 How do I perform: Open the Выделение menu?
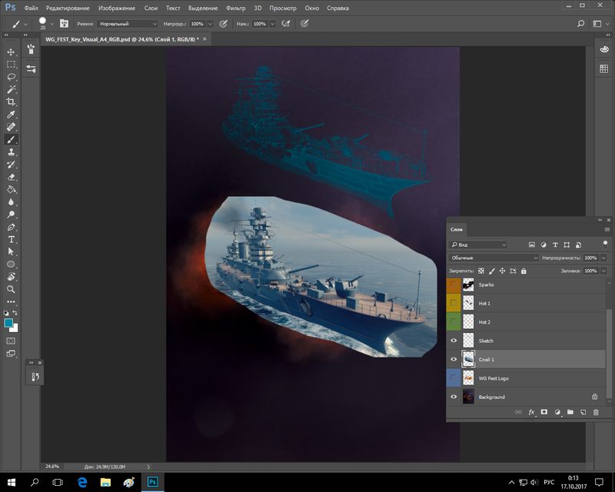click(203, 8)
